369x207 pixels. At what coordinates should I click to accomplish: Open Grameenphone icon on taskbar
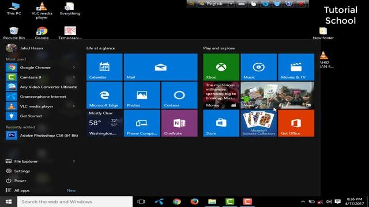[159, 202]
